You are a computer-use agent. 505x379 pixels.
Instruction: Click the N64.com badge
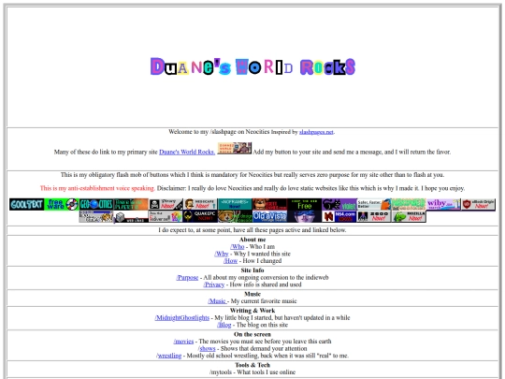pyautogui.click(x=339, y=216)
